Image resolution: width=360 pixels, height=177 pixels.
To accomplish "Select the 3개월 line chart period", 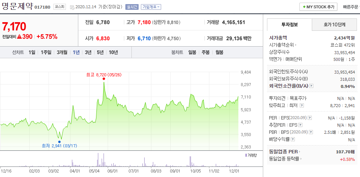I will click(x=62, y=53).
